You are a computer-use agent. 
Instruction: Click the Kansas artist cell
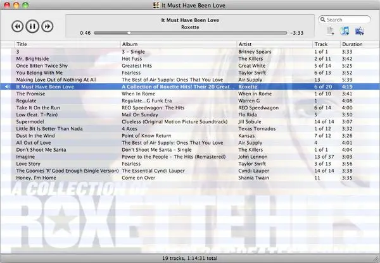(246, 136)
